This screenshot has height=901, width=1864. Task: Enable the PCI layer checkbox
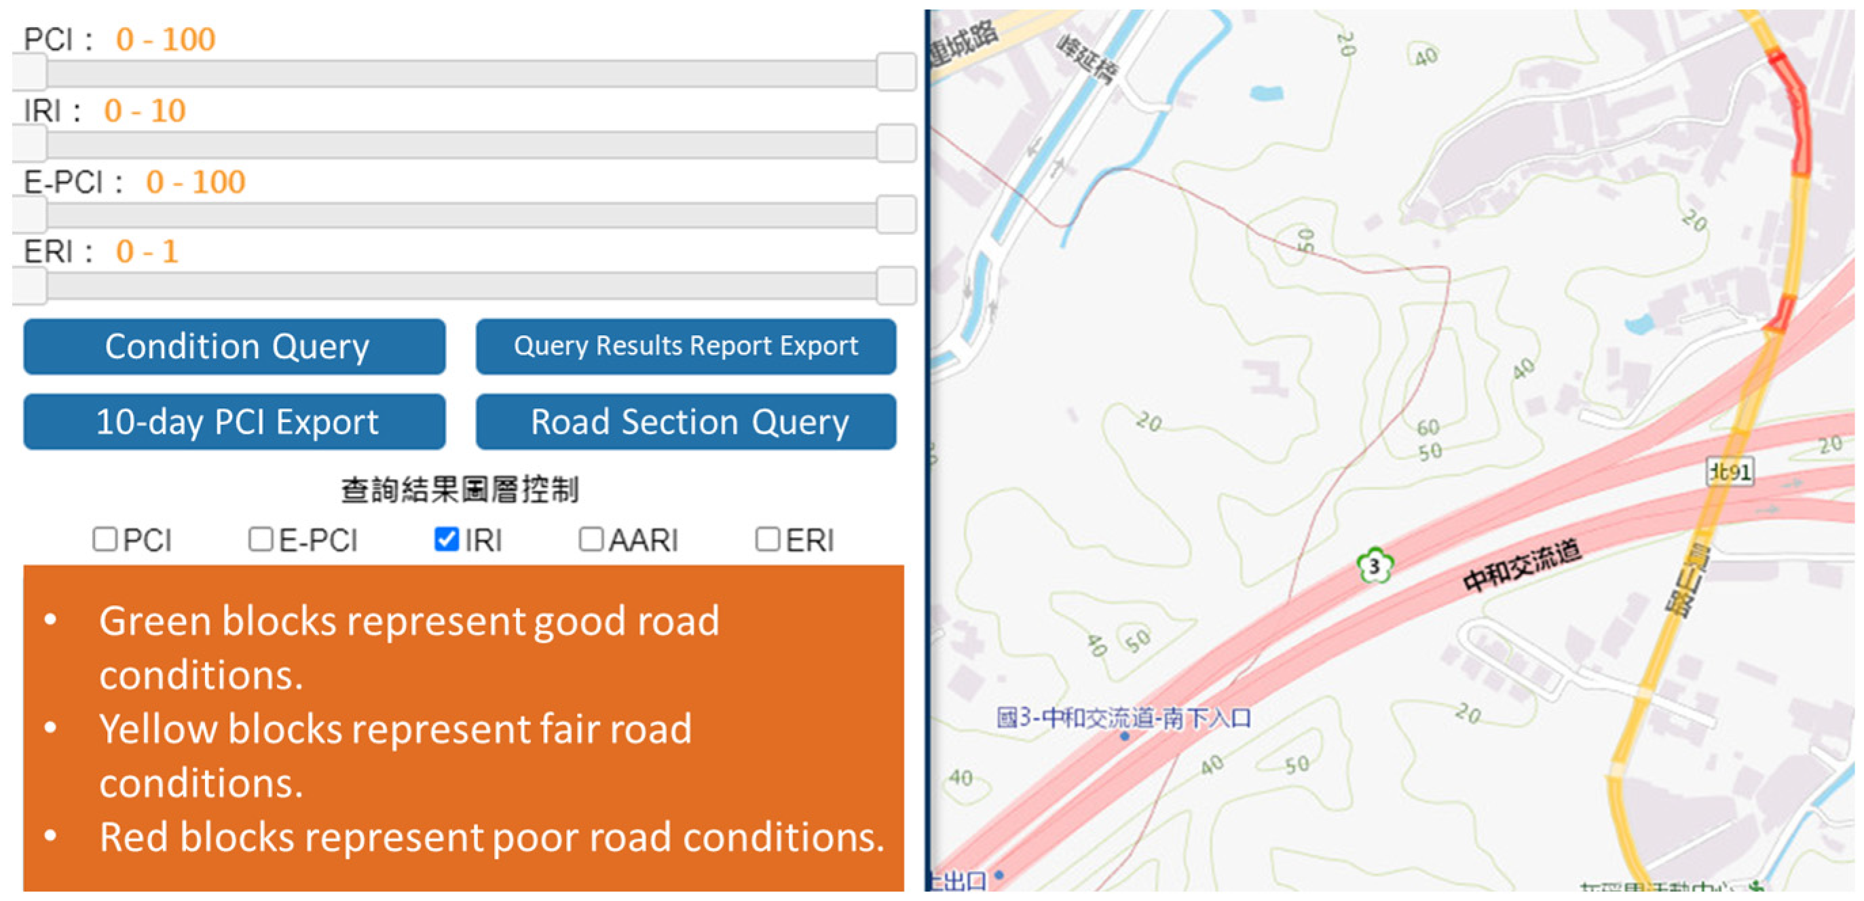pyautogui.click(x=105, y=539)
